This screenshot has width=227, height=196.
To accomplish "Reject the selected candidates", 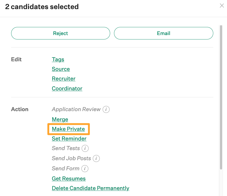I will 60,33.
